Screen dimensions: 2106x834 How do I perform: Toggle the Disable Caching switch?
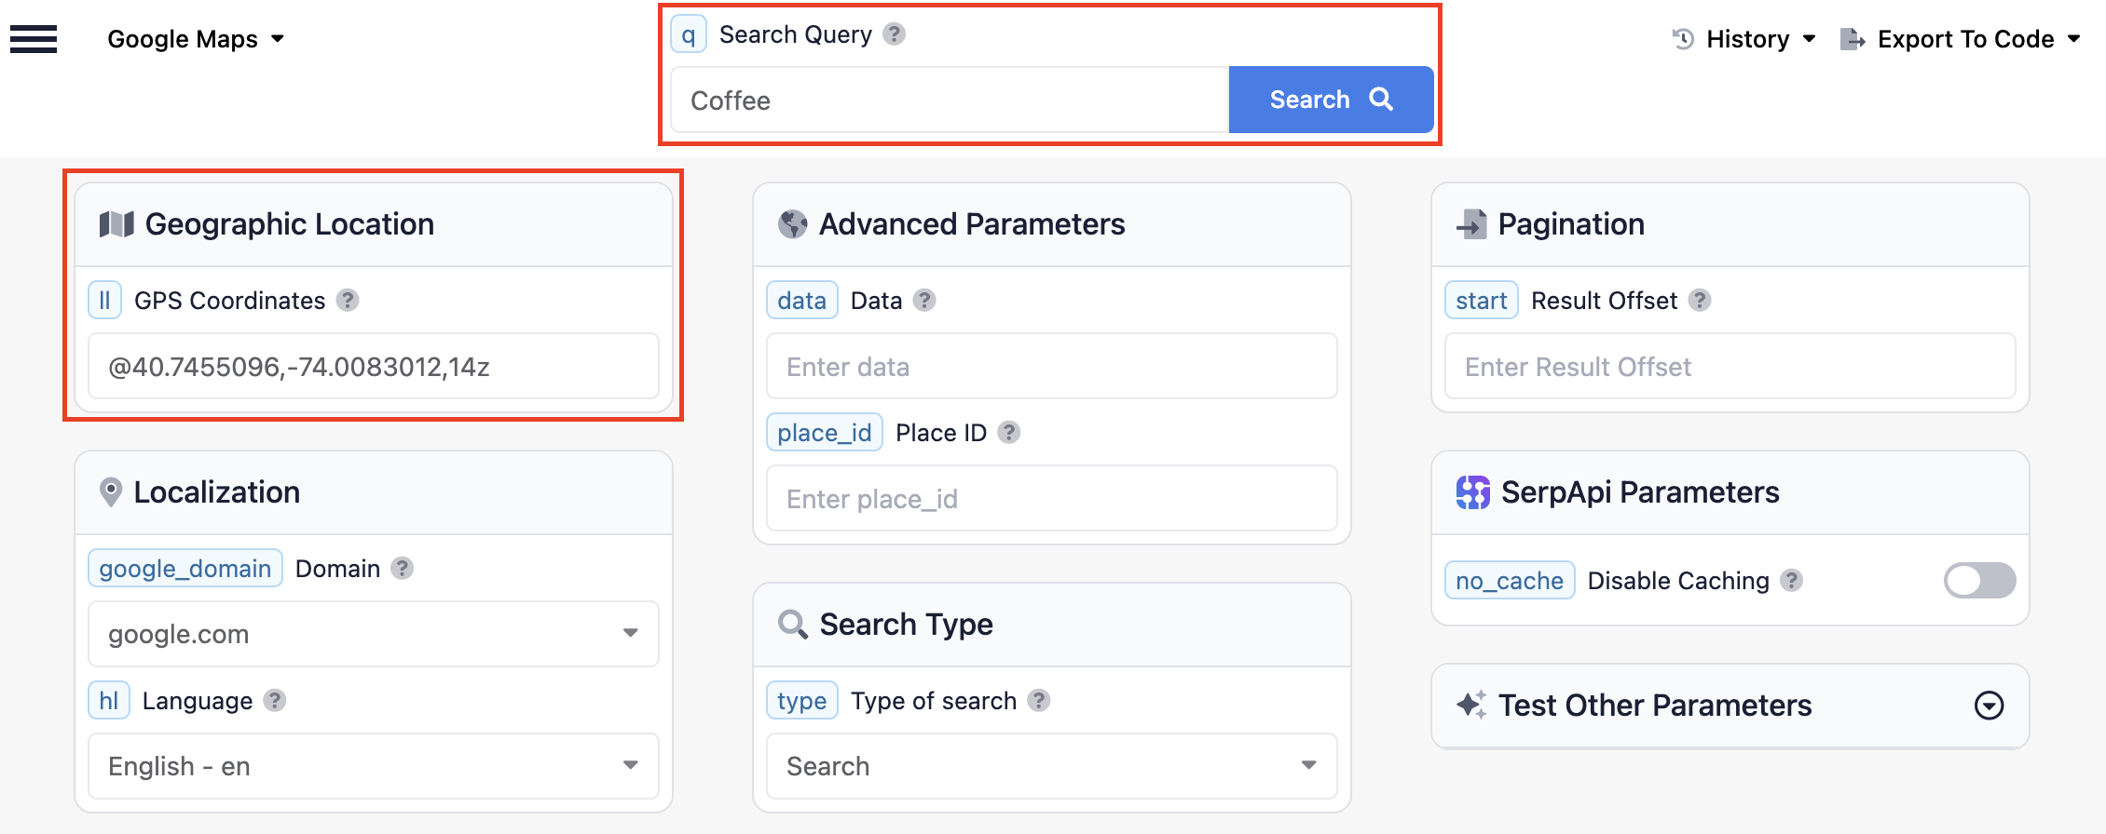(x=1979, y=581)
